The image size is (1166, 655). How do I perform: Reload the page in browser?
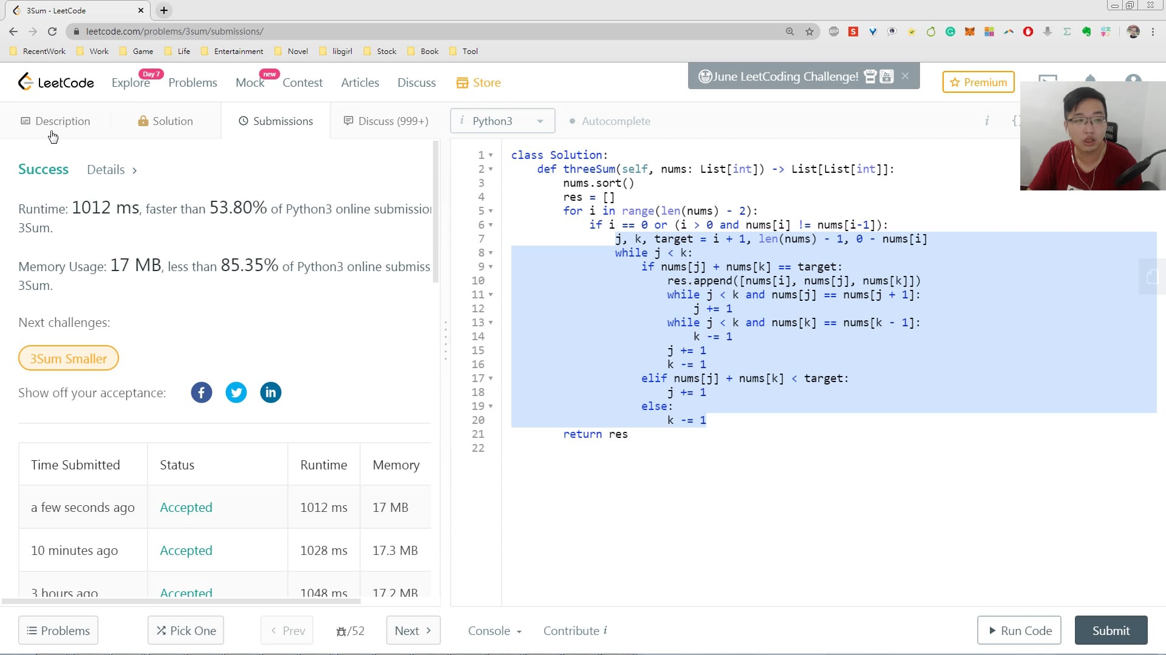(x=52, y=32)
